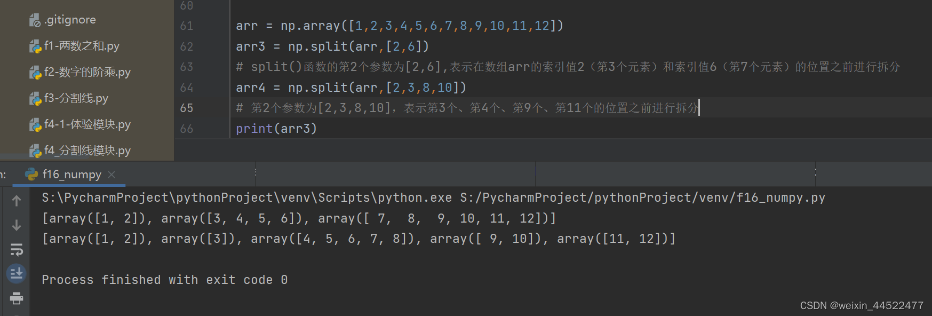Click Python icon on f16_numpy tab

point(32,175)
